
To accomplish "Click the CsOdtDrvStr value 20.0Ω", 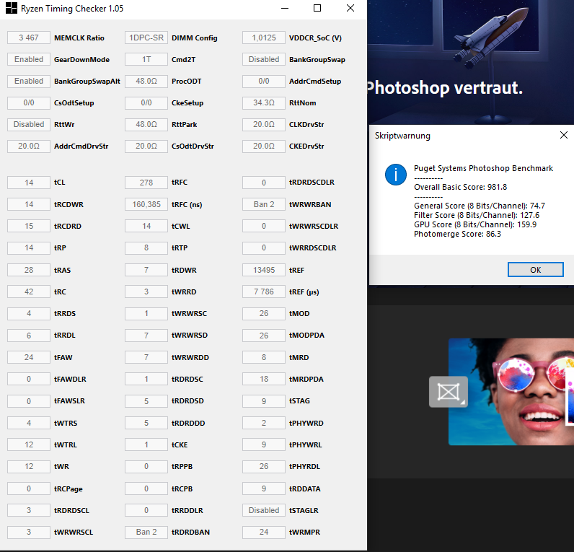I will [x=146, y=146].
